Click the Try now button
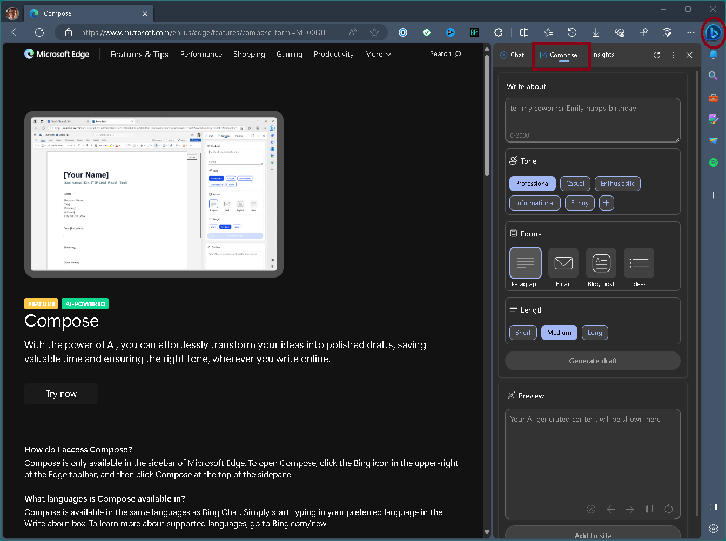This screenshot has height=541, width=726. [61, 394]
